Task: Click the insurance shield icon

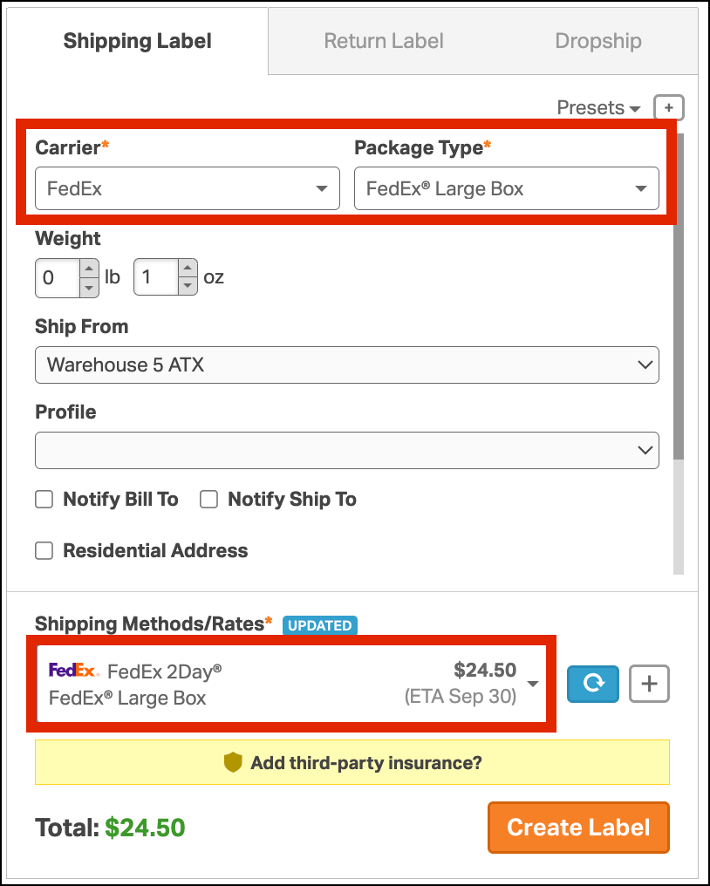Action: pyautogui.click(x=232, y=763)
